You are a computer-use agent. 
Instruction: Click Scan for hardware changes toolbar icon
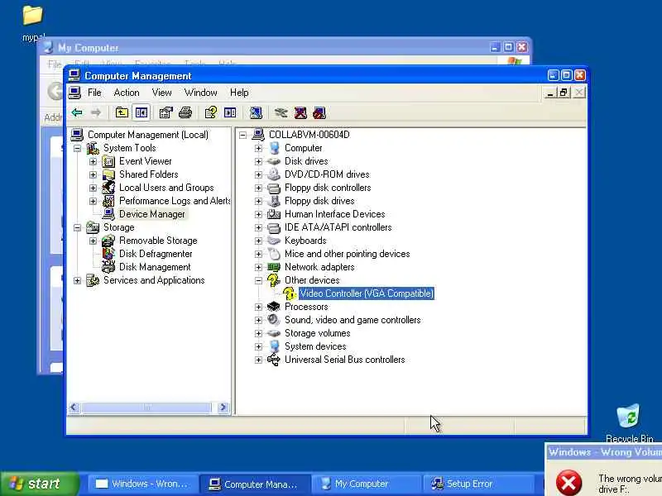point(256,112)
